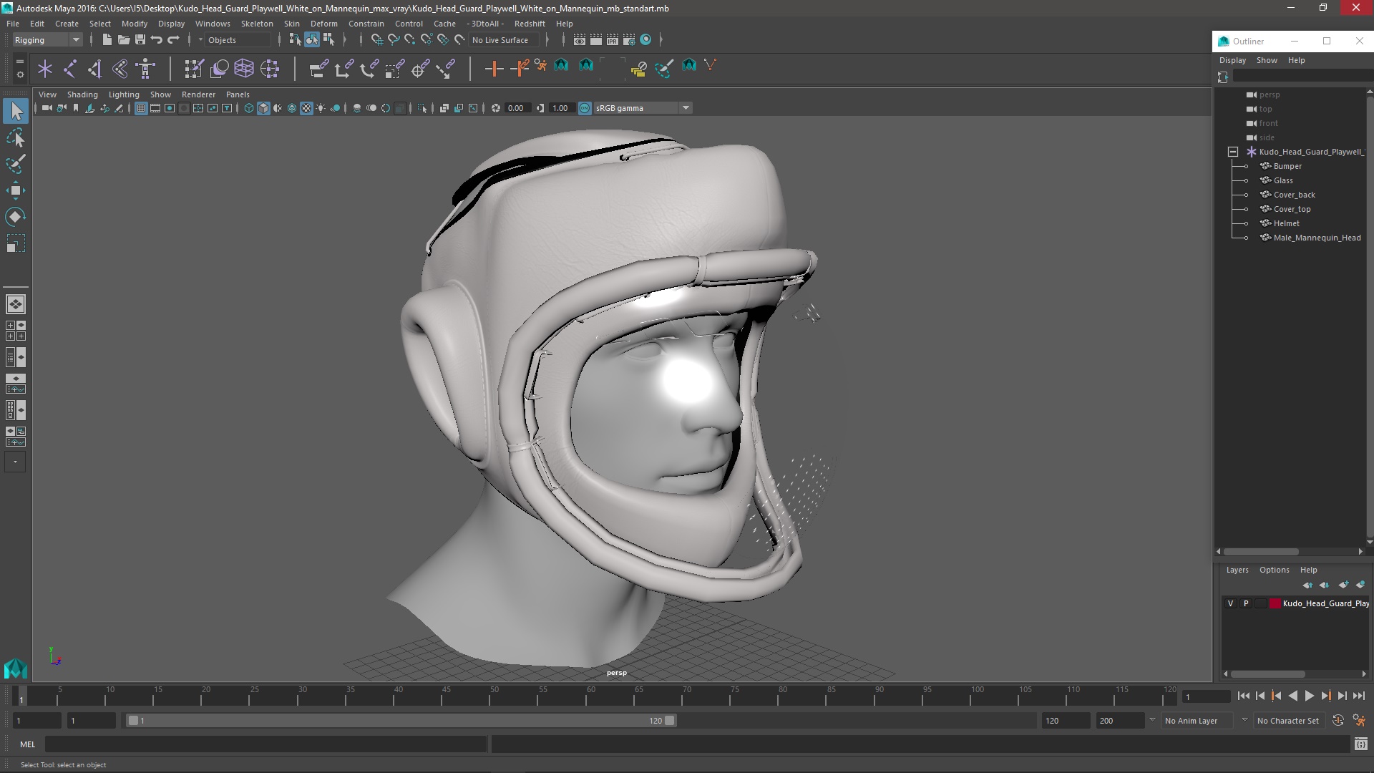Activate the Rotate tool in toolbox
Screen dimensions: 1374x773
(x=16, y=217)
